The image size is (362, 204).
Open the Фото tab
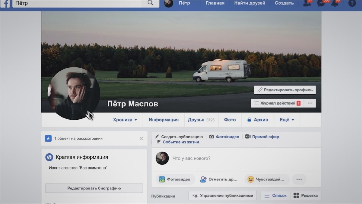tap(230, 120)
